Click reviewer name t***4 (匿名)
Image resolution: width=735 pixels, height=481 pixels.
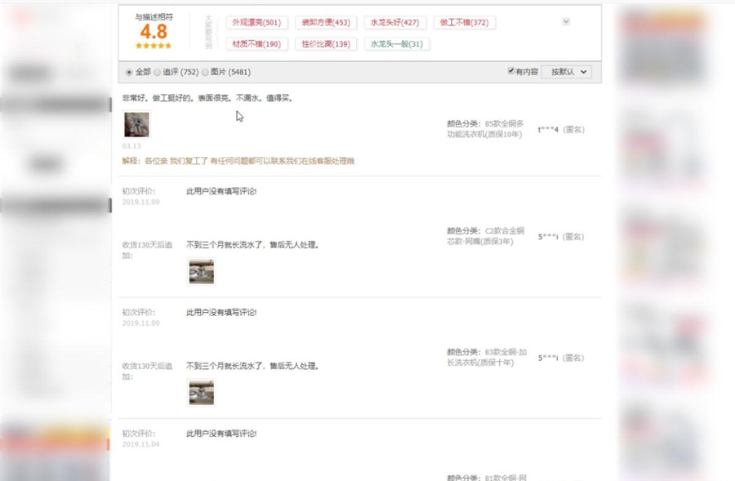point(561,129)
